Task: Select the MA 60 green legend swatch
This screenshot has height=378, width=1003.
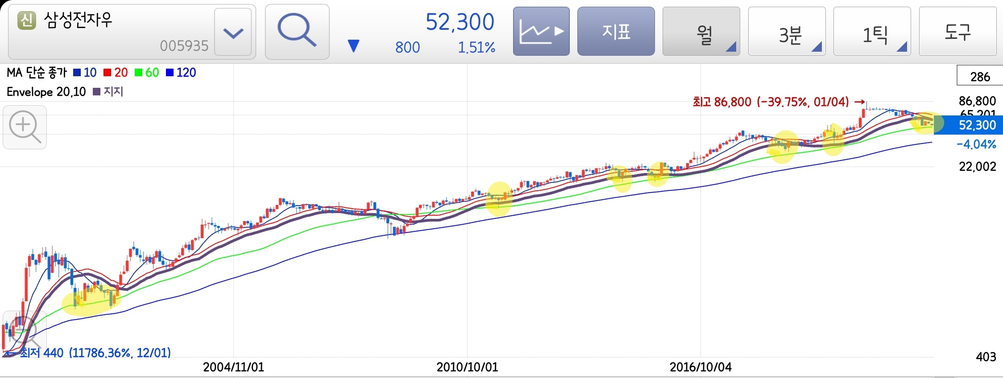Action: (138, 73)
